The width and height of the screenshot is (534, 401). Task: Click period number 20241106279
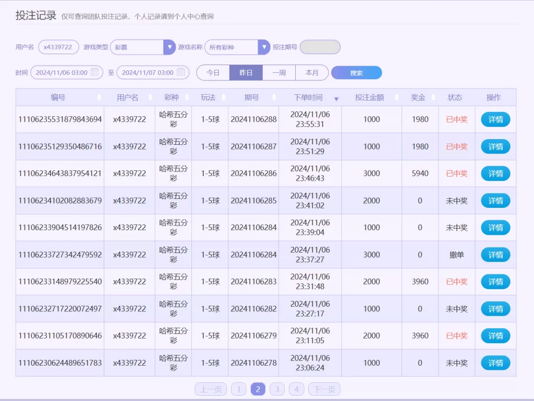(x=254, y=336)
